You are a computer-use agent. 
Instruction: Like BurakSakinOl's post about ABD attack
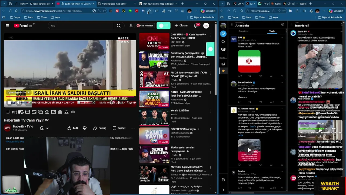pyautogui.click(x=261, y=102)
